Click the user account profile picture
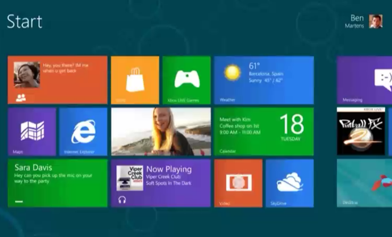This screenshot has height=237, width=392. 376,21
